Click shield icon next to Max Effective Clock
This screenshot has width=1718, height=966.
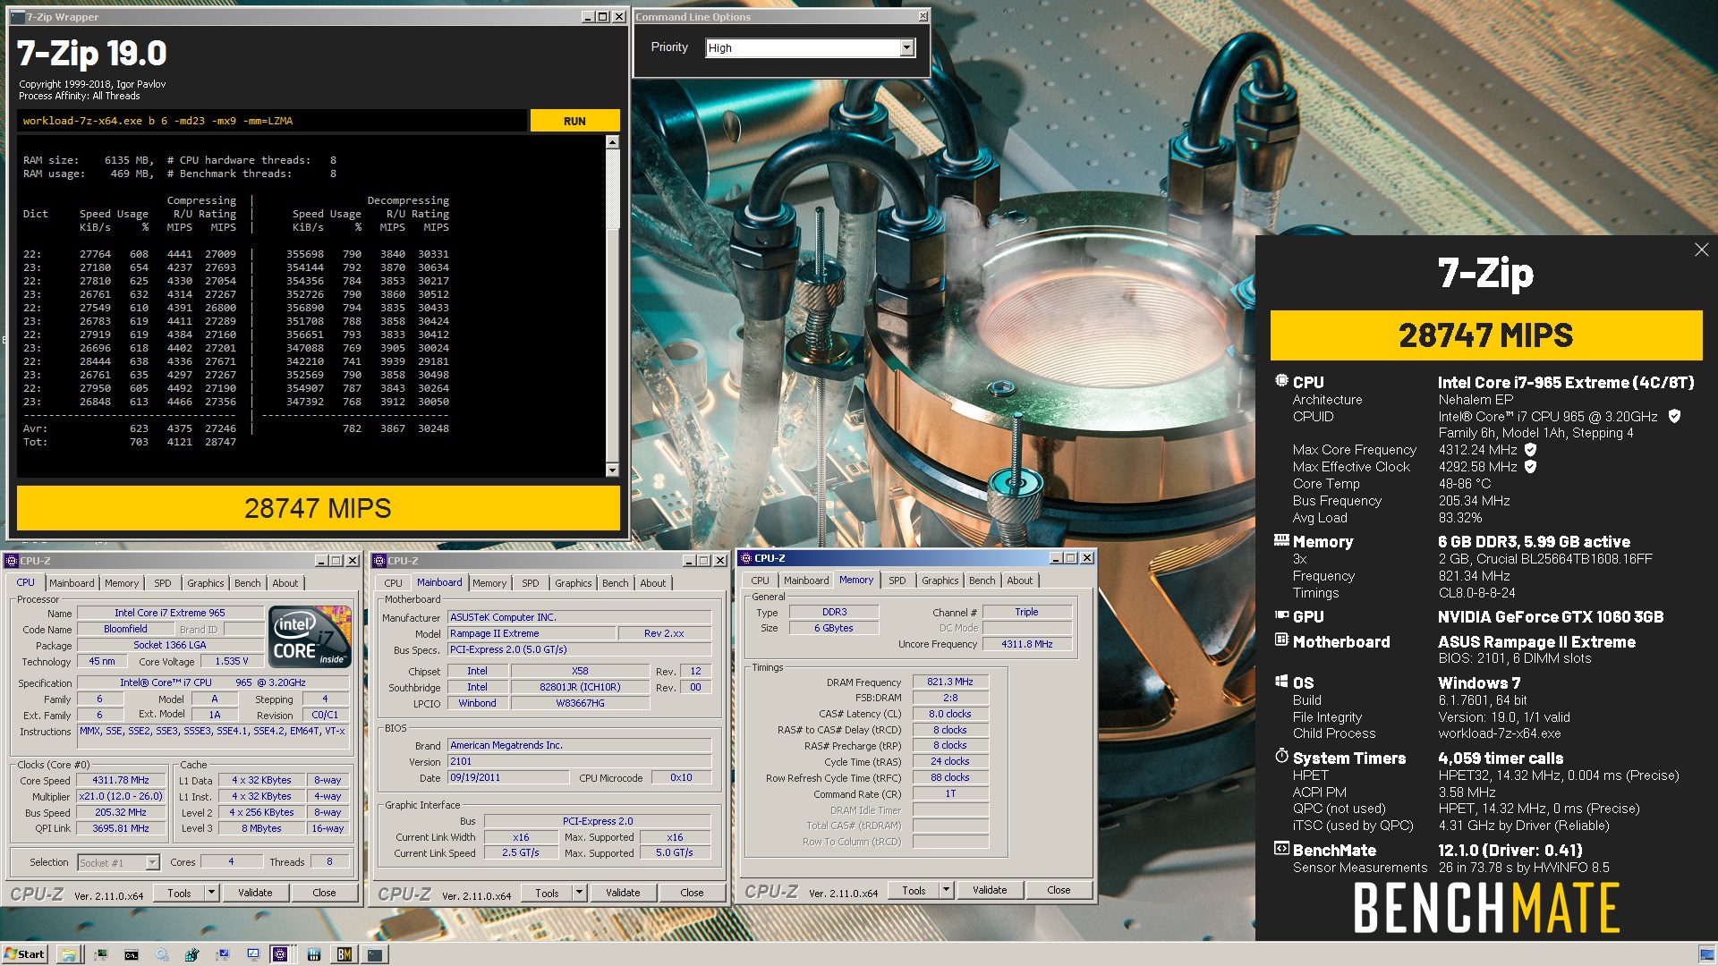[1530, 466]
